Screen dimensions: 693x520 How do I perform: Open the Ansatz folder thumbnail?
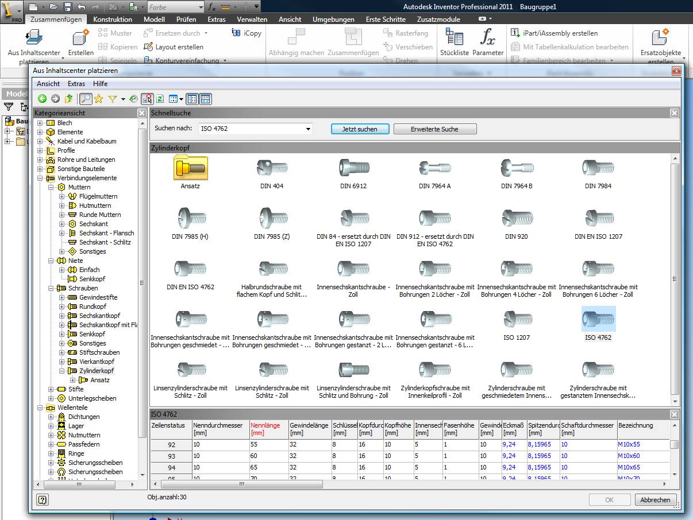pyautogui.click(x=190, y=168)
